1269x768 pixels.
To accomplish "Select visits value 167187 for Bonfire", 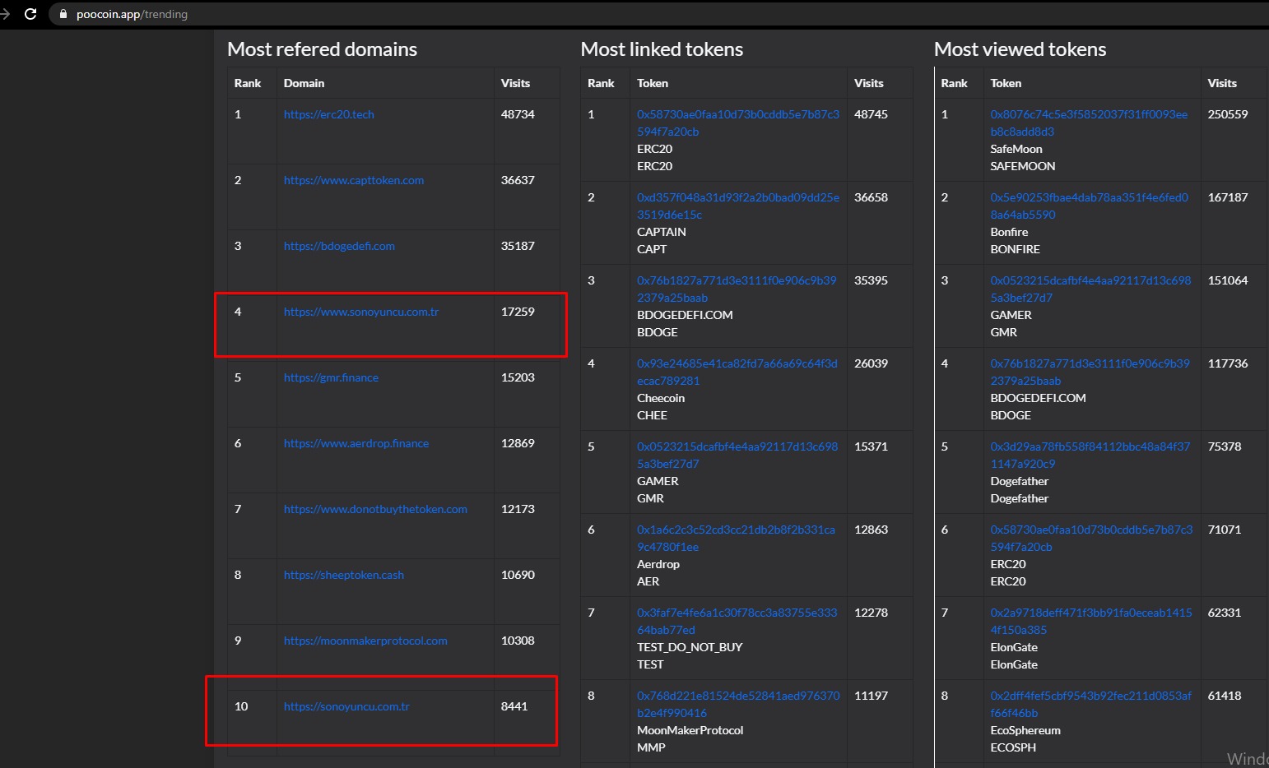I will [x=1227, y=197].
